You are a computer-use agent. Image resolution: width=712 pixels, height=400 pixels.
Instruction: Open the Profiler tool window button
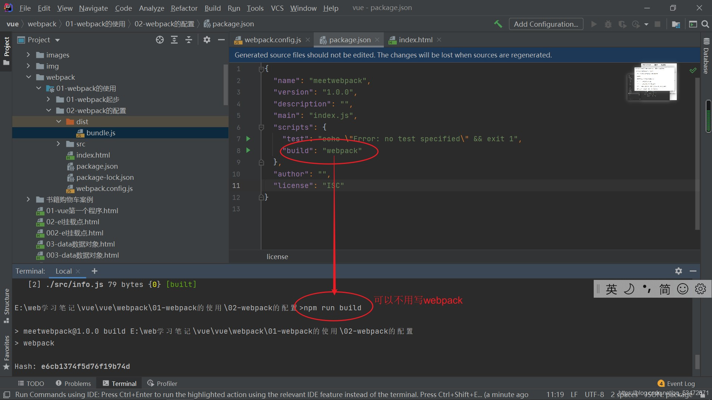pyautogui.click(x=162, y=384)
